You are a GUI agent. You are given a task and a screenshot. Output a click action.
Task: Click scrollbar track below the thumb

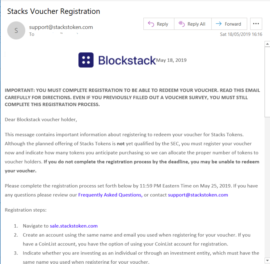(267, 185)
